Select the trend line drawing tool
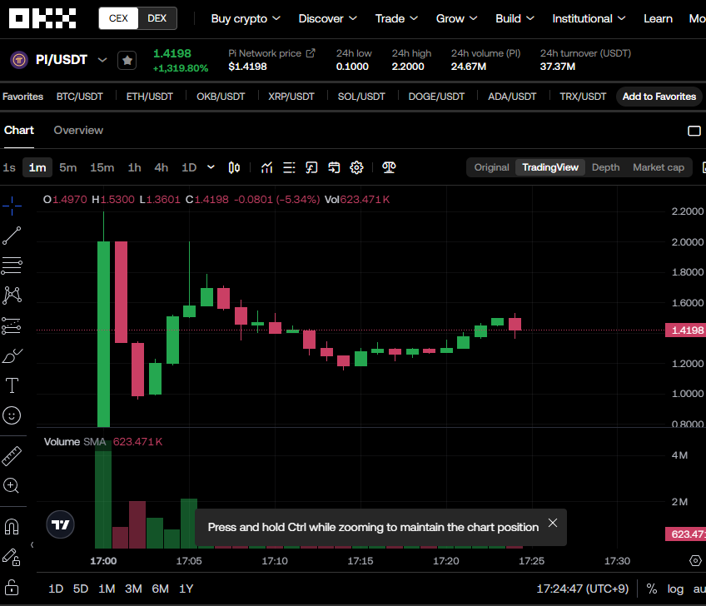This screenshot has height=606, width=706. pos(12,236)
